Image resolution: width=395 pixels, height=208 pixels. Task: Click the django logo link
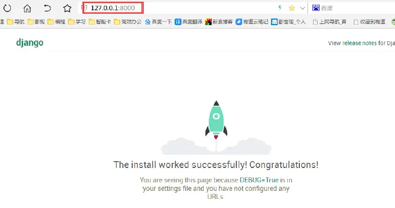click(x=30, y=42)
